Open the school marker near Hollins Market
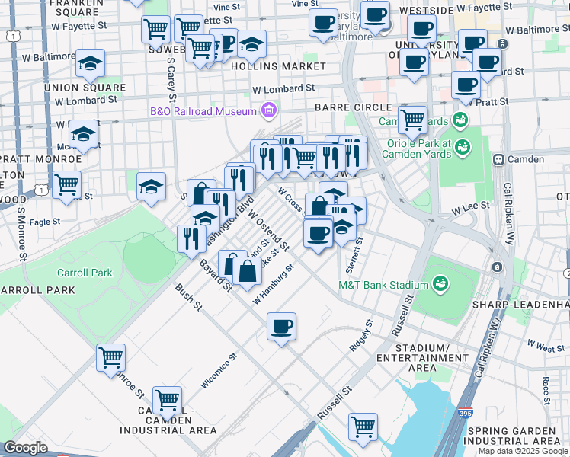570x457 pixels. (x=251, y=45)
